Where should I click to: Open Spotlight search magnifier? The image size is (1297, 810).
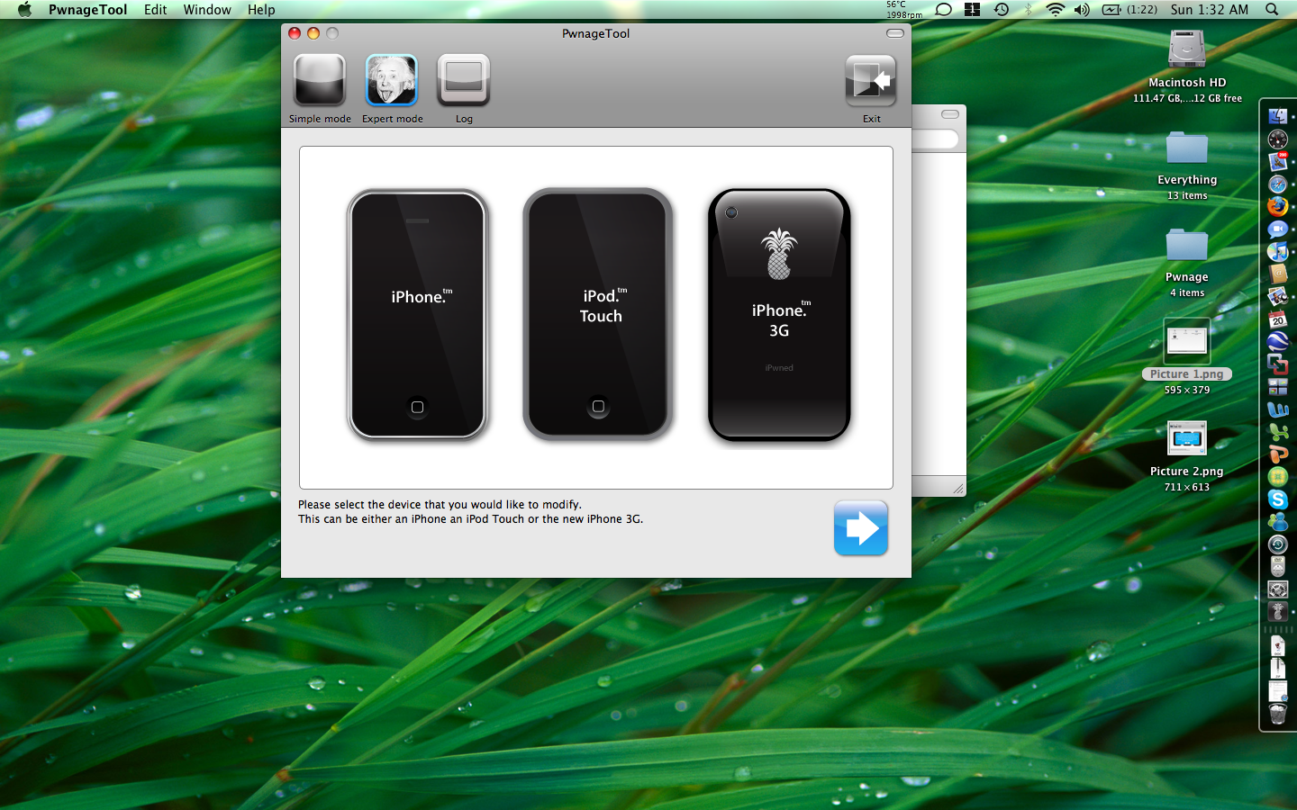(x=1272, y=10)
